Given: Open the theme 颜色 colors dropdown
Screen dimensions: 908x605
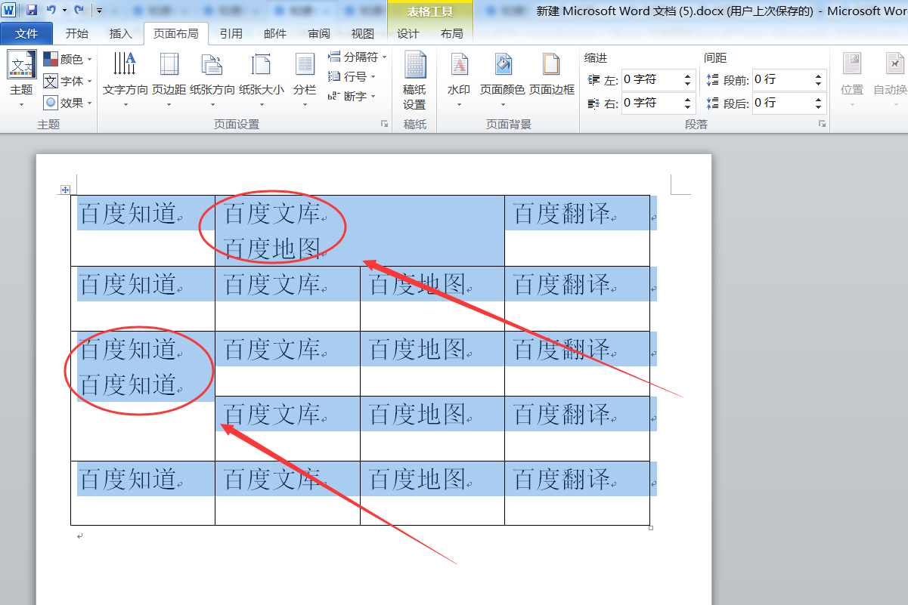Looking at the screenshot, I should (x=68, y=59).
